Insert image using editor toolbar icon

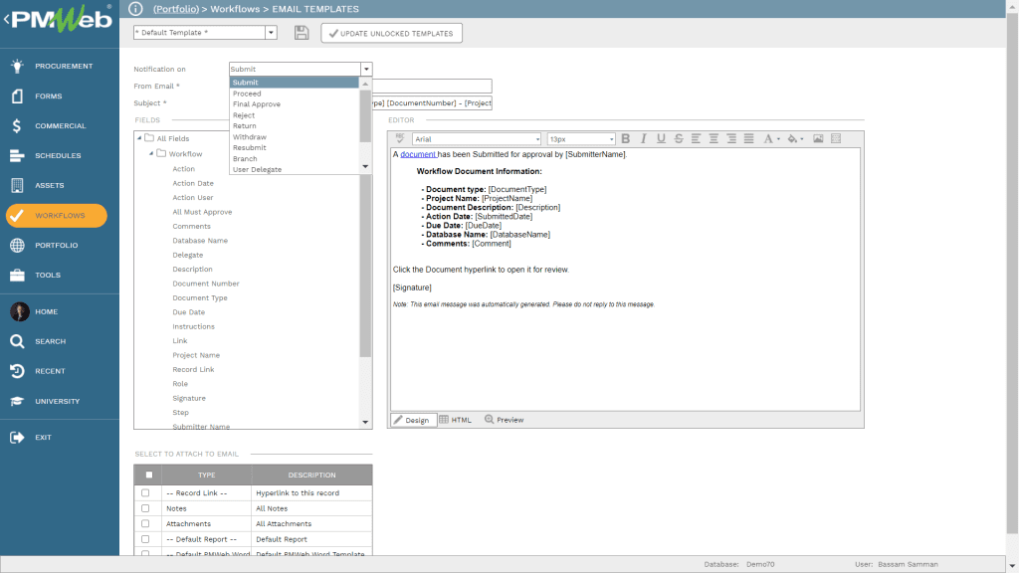click(818, 138)
